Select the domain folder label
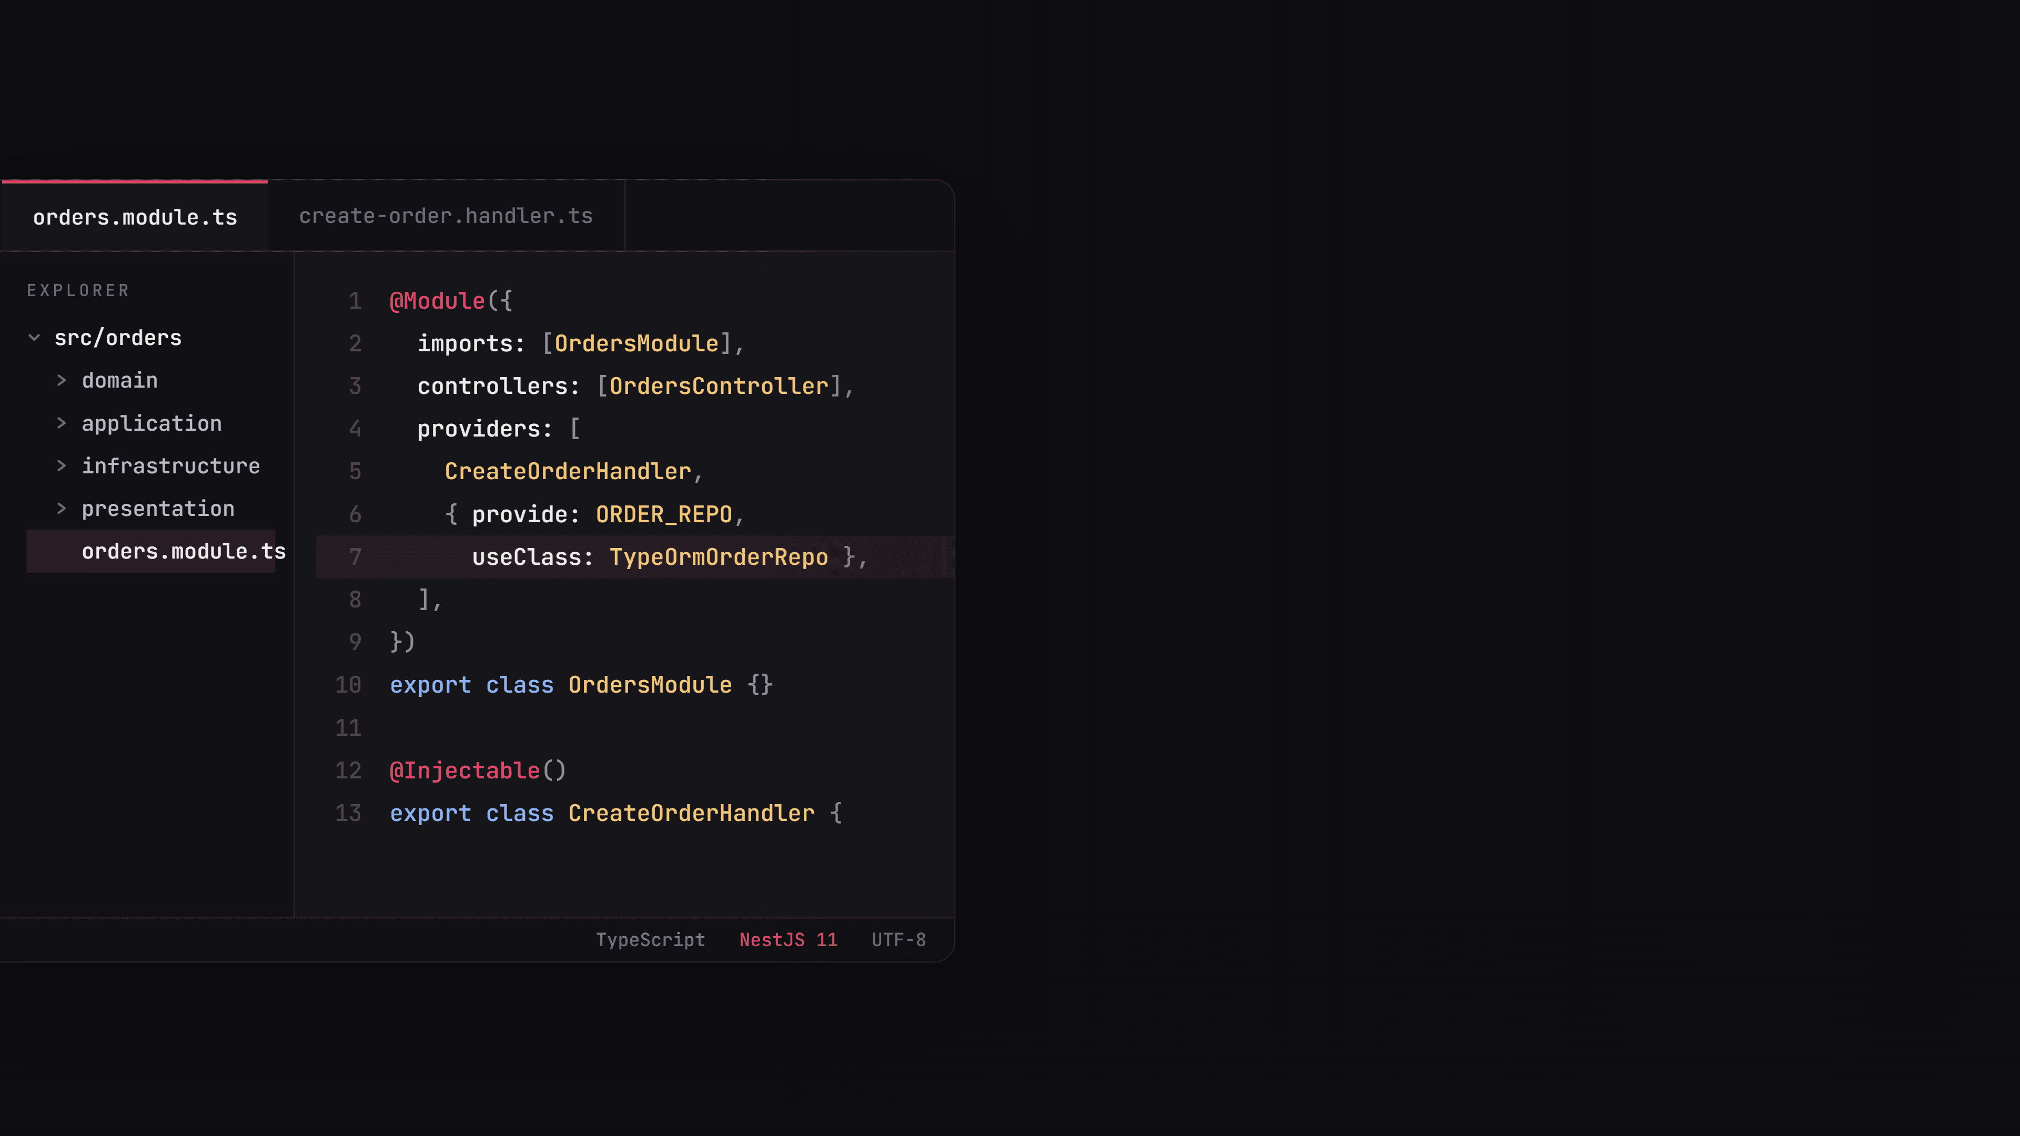The image size is (2020, 1136). [x=119, y=380]
